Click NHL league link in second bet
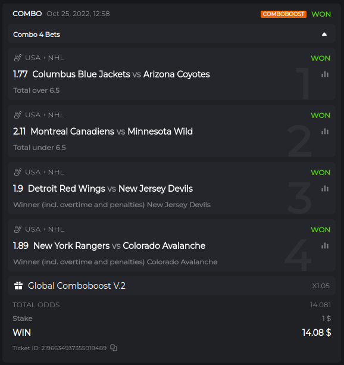The image size is (344, 365). click(x=56, y=115)
